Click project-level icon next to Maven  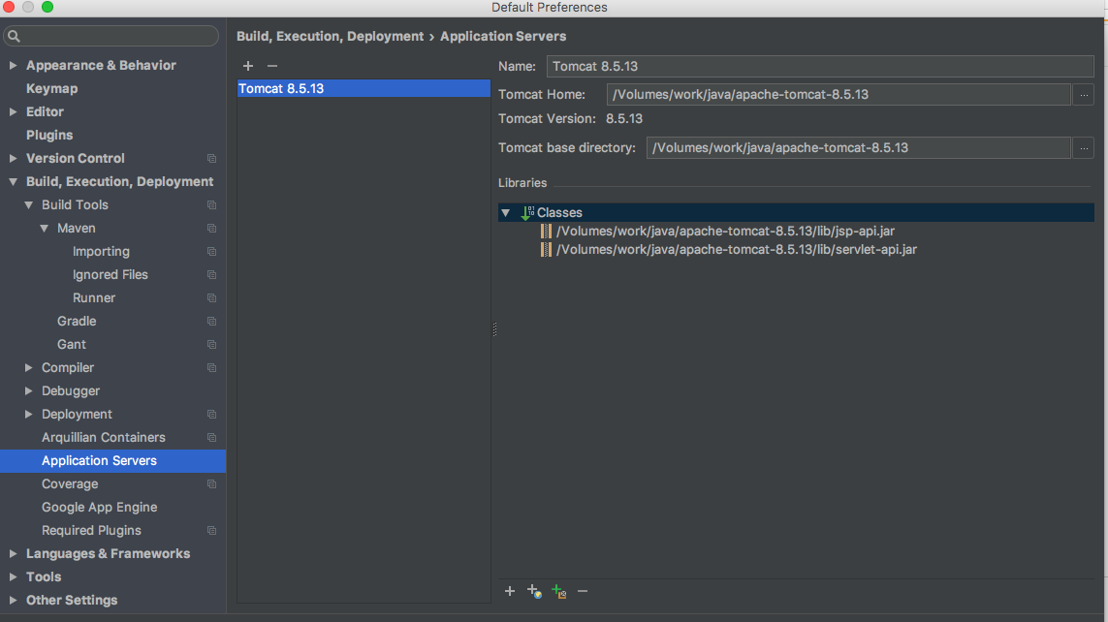click(211, 229)
